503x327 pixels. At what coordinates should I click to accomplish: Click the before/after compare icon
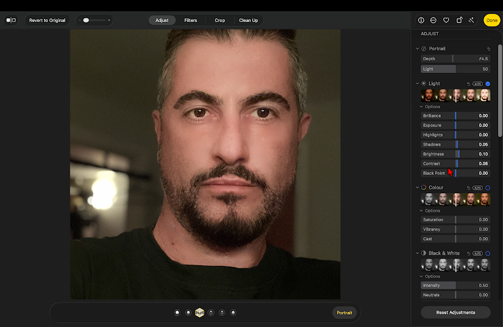tap(11, 20)
